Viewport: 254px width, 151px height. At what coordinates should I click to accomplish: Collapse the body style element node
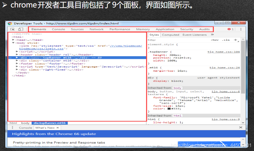[13, 43]
